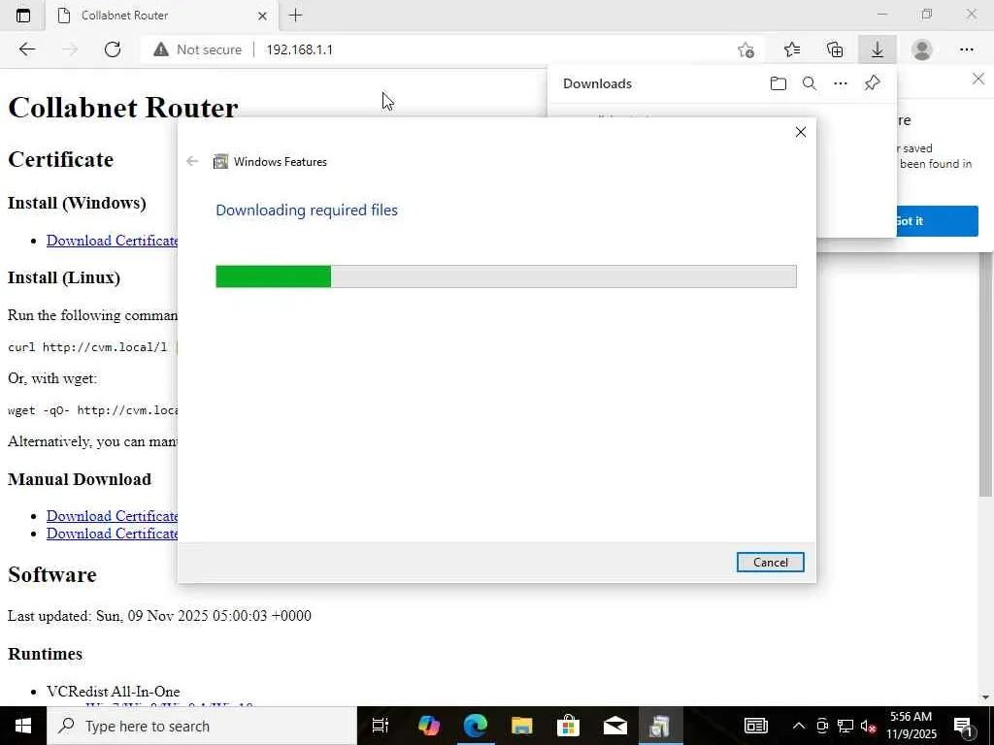Screen dimensions: 994x745
Task: Open News and interests taskbar icon
Action: click(x=755, y=726)
